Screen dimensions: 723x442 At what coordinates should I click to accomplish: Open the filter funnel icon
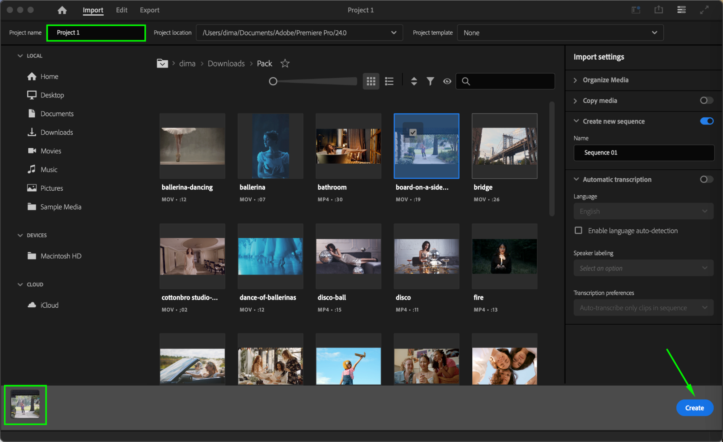[x=430, y=81]
